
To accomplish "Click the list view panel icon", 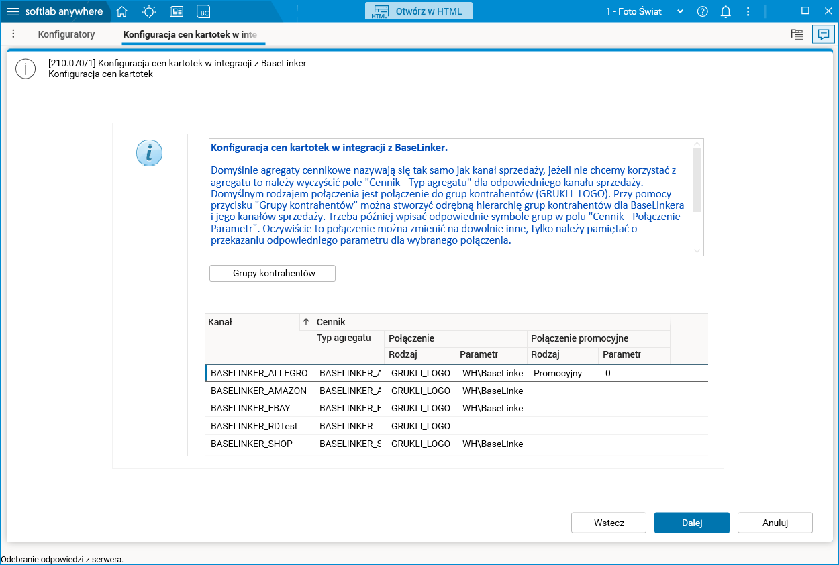I will [x=797, y=34].
